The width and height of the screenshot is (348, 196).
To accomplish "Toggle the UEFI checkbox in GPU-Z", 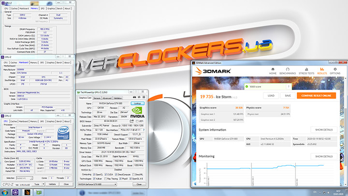I will click(x=137, y=121).
